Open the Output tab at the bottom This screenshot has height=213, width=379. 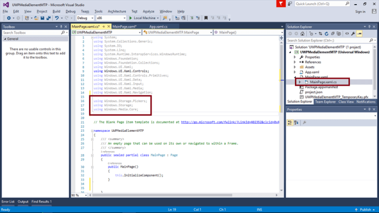point(23,202)
